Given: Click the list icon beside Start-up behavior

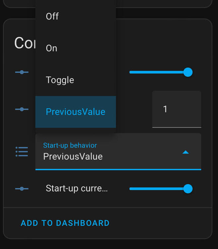Looking at the screenshot, I should [22, 152].
